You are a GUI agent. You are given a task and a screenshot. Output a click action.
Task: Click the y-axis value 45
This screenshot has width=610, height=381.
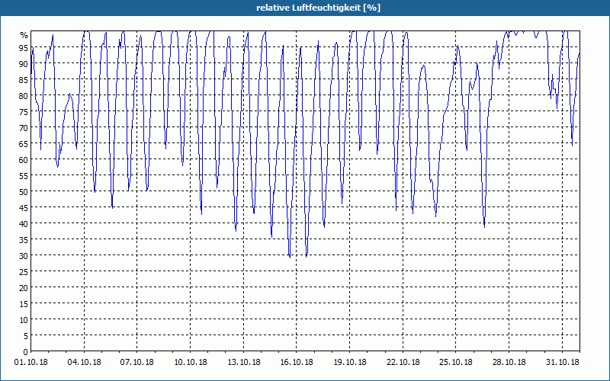point(24,208)
